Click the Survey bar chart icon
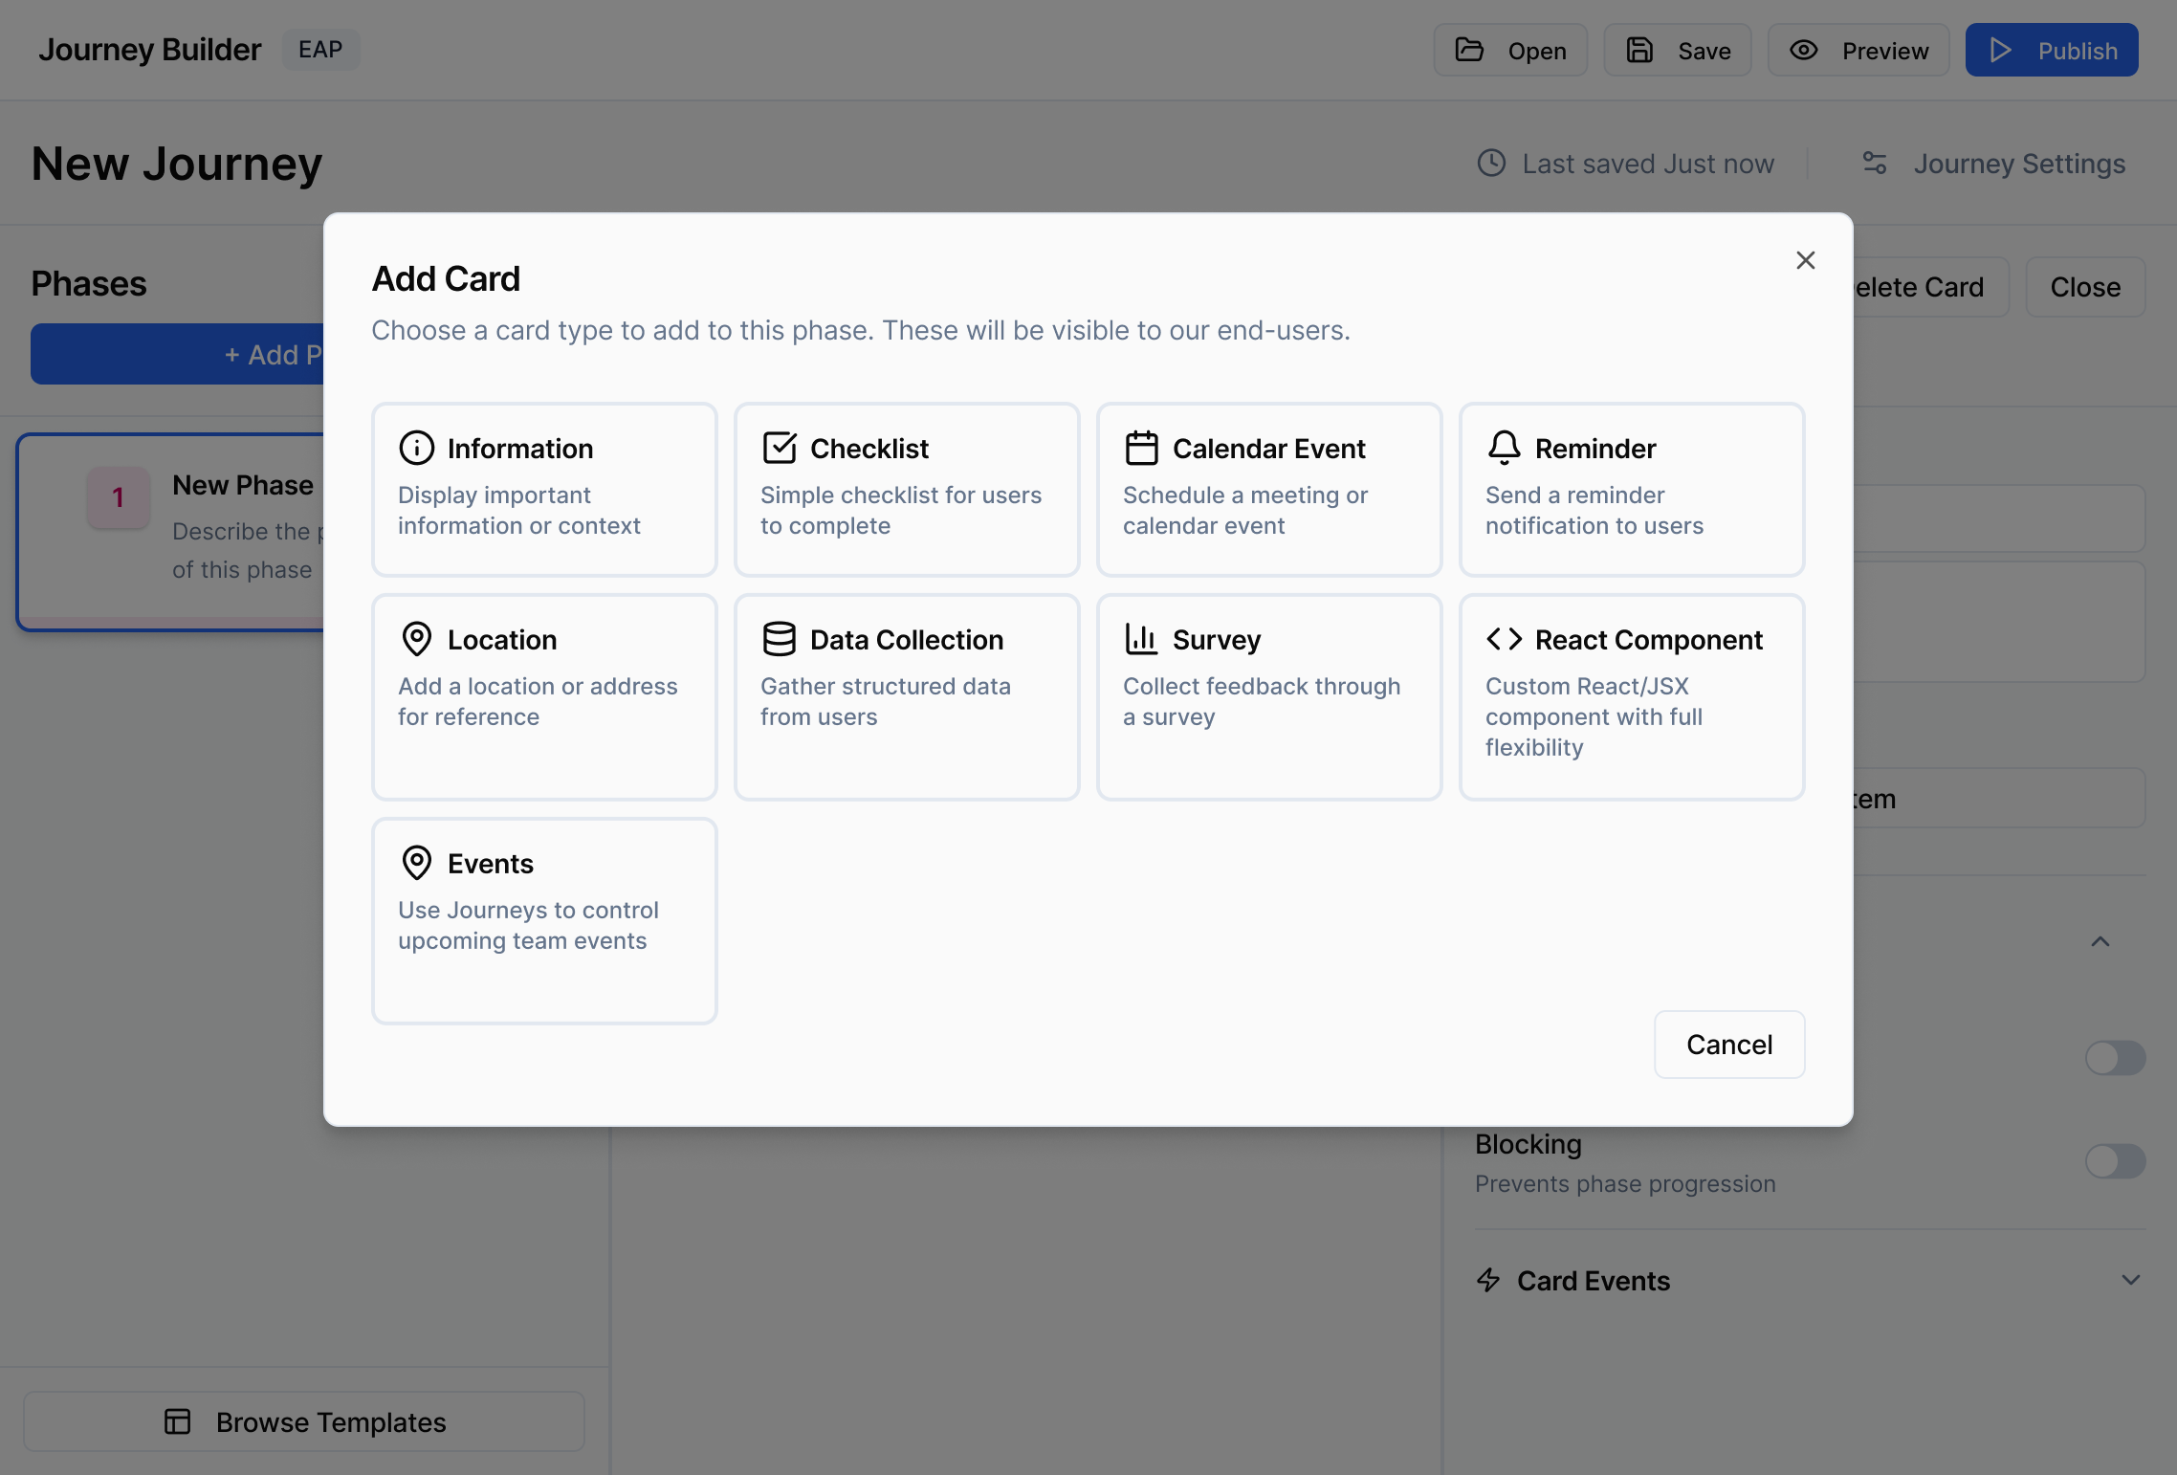Image resolution: width=2177 pixels, height=1475 pixels. point(1141,639)
